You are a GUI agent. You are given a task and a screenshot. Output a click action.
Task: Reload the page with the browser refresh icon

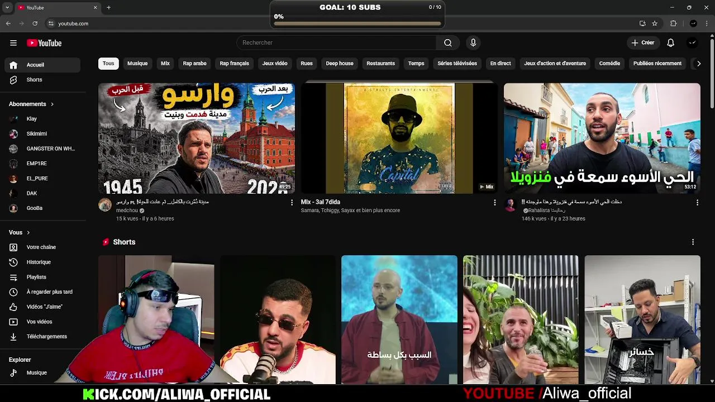pos(35,23)
